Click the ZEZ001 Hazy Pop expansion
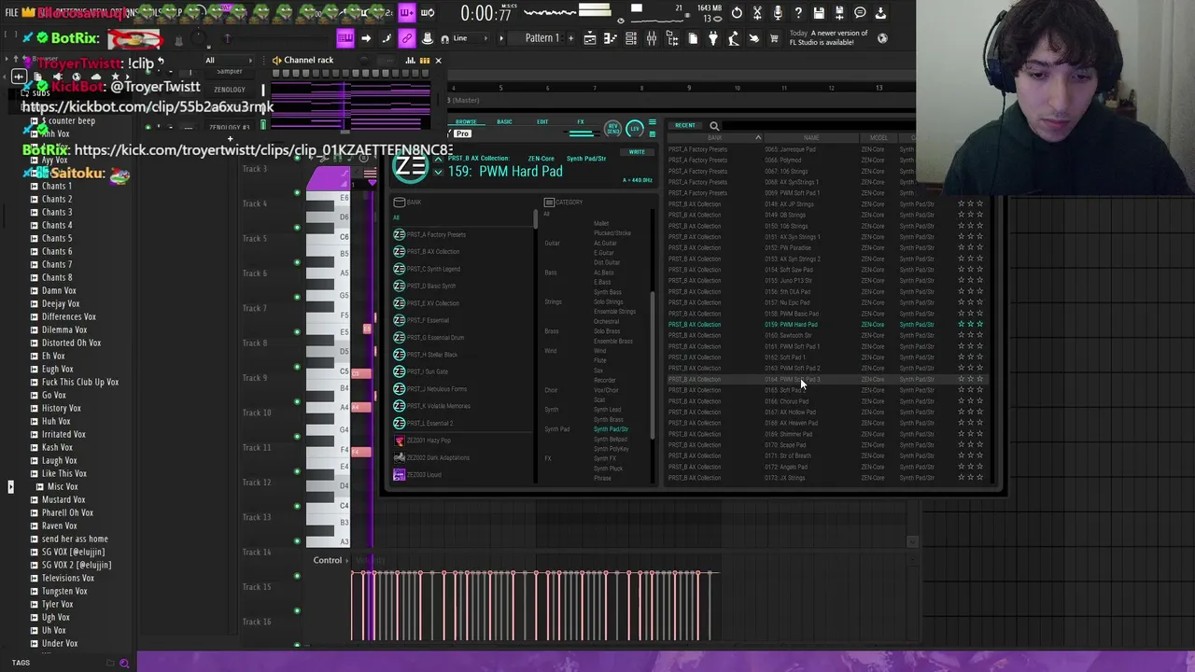The width and height of the screenshot is (1195, 672). [x=429, y=441]
